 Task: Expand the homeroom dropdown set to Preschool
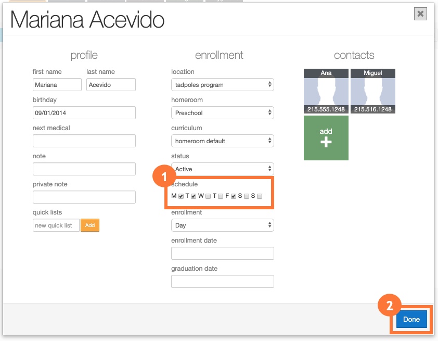pyautogui.click(x=222, y=113)
